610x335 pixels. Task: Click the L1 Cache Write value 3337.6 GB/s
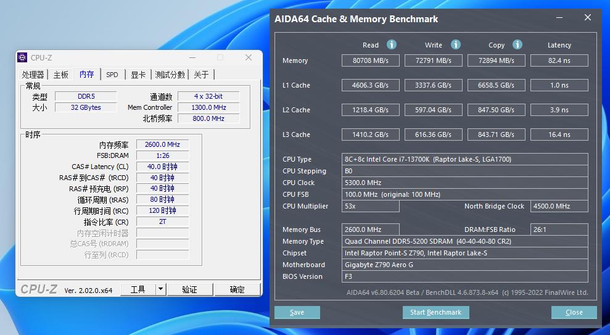tap(434, 85)
